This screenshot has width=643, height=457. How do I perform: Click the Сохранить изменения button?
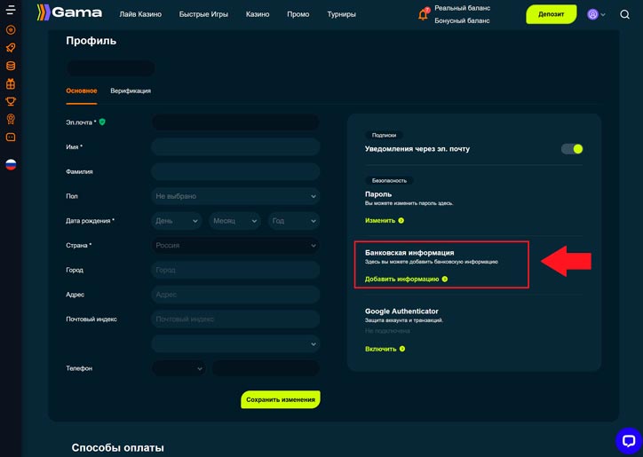point(280,399)
